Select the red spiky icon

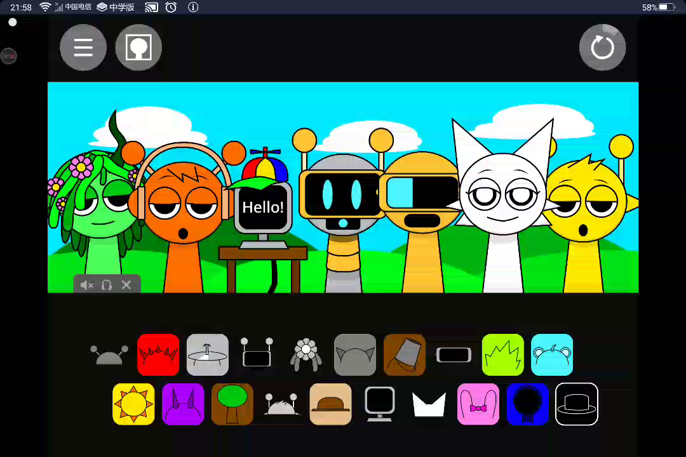158,355
